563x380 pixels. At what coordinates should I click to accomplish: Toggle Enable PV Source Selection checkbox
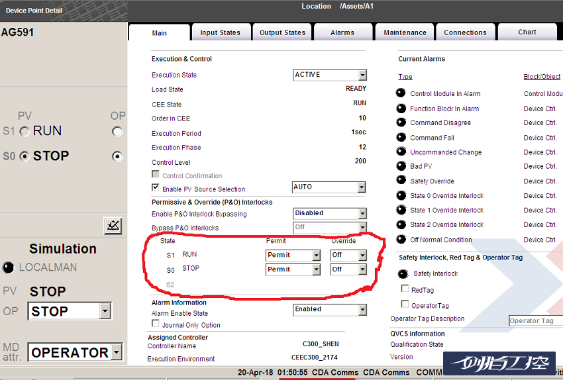pos(156,189)
